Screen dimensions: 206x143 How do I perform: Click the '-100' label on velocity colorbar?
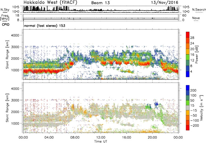pyautogui.click(x=195, y=121)
